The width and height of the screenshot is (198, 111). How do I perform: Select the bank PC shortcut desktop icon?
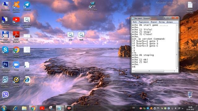pyautogui.click(x=5, y=82)
